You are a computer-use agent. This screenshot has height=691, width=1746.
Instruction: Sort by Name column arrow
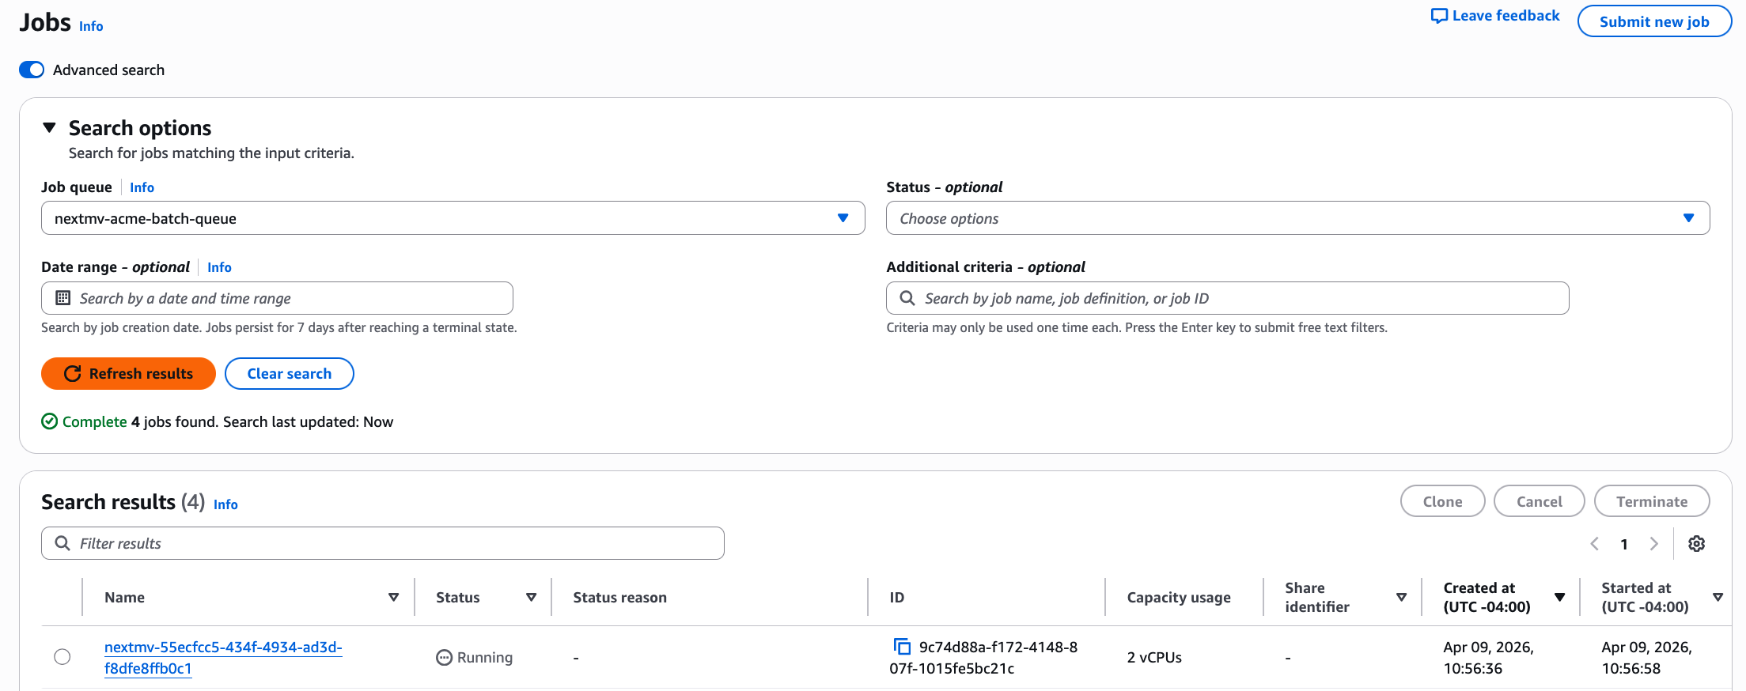coord(393,598)
